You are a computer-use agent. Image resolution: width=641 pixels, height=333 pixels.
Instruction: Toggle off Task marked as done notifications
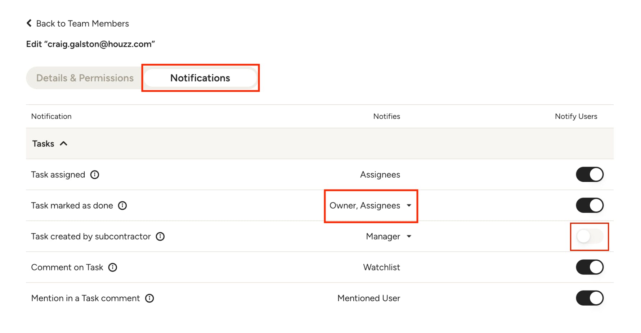click(x=590, y=206)
